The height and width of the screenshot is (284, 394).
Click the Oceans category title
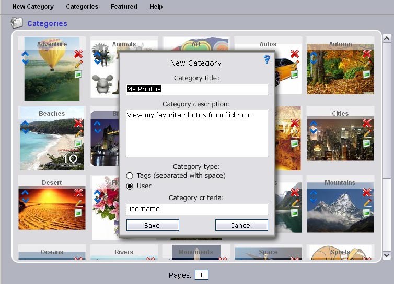(52, 252)
